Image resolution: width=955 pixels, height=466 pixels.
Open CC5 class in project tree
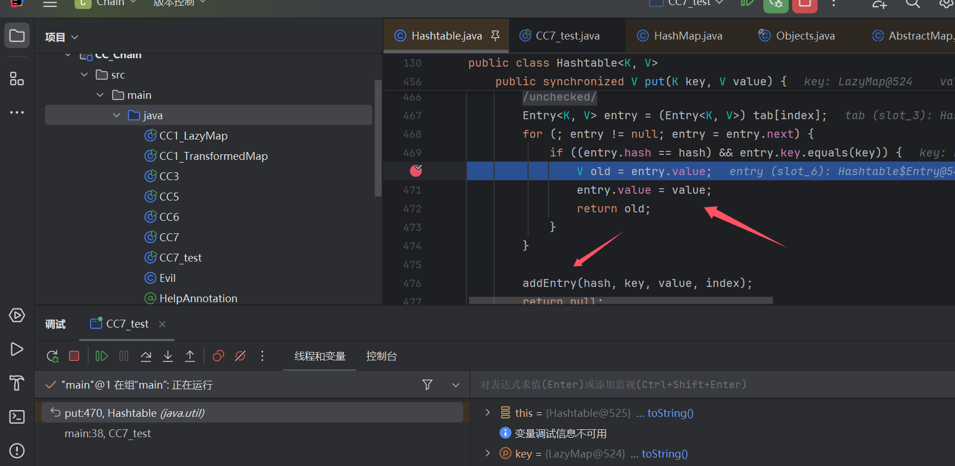(x=169, y=197)
